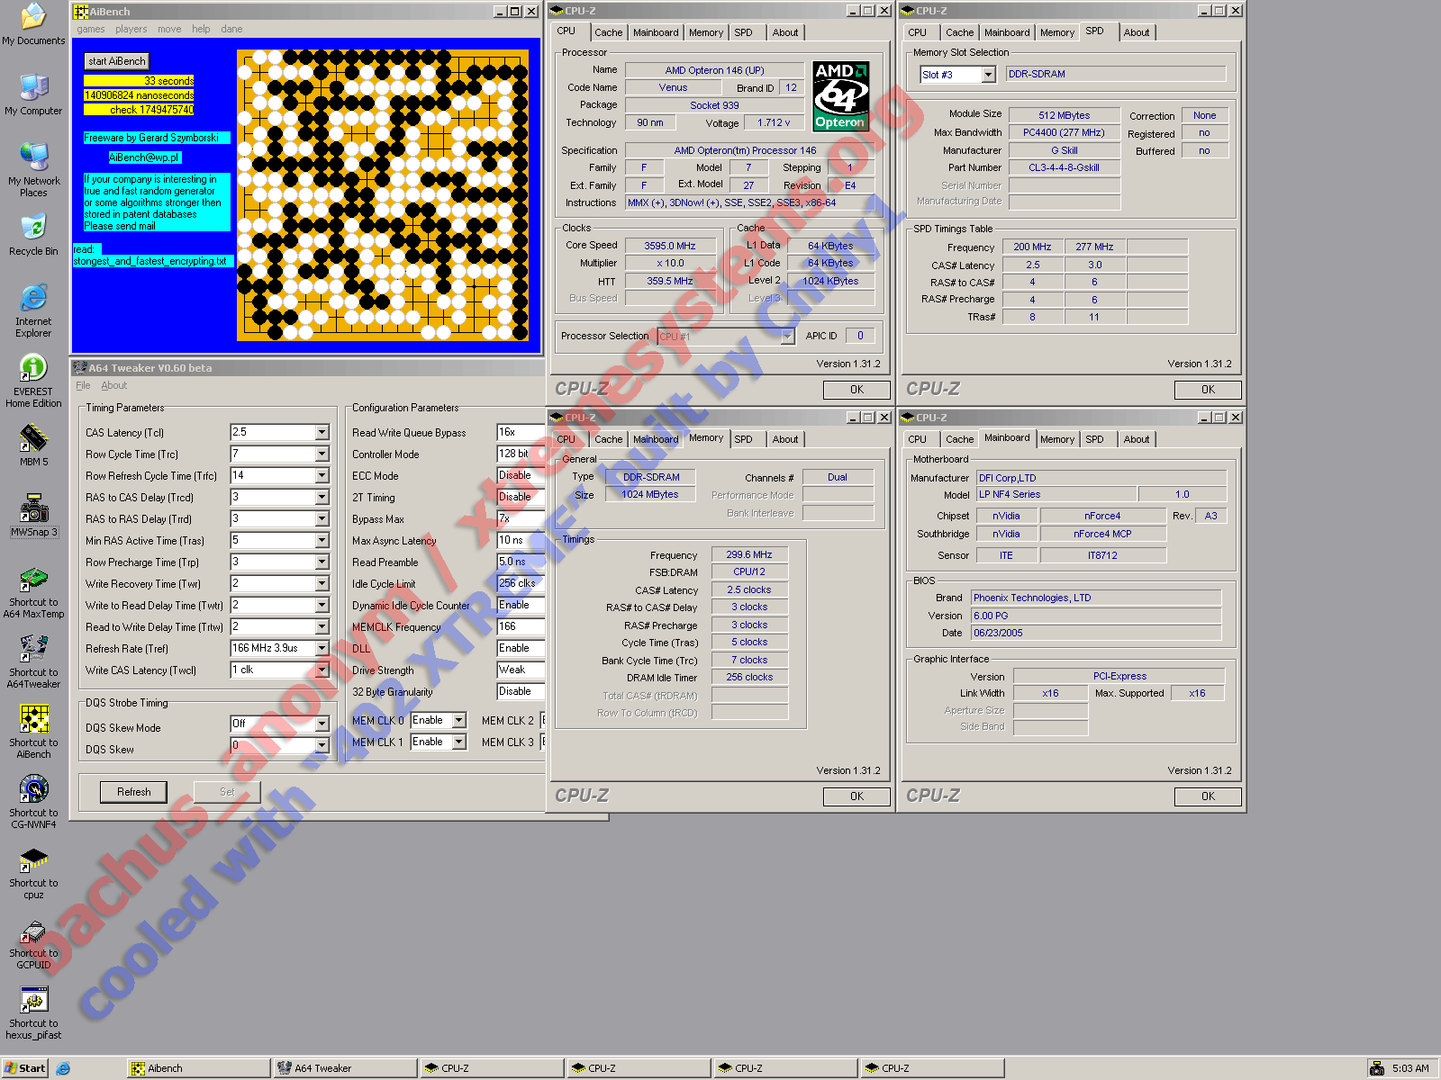The image size is (1441, 1080).
Task: Launch MWSnap 3 desktop icon
Action: (33, 516)
